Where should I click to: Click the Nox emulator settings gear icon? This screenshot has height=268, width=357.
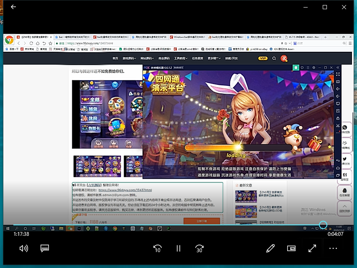click(x=314, y=67)
